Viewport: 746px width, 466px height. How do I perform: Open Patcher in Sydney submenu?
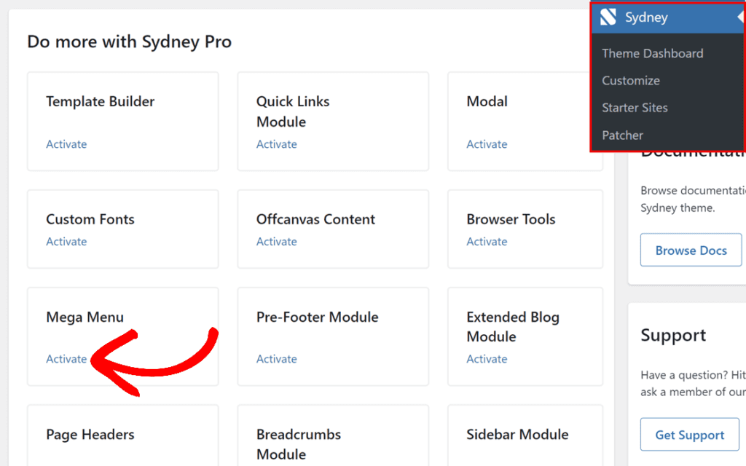click(622, 135)
